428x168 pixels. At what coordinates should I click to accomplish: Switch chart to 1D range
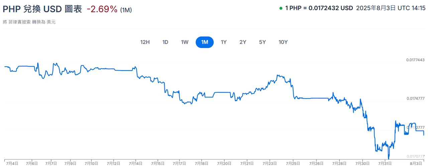coord(165,42)
